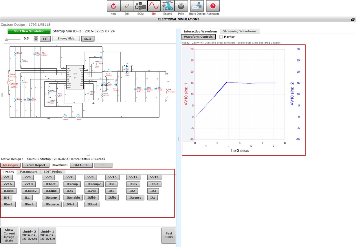Click Show Current Design State button

click(9, 235)
